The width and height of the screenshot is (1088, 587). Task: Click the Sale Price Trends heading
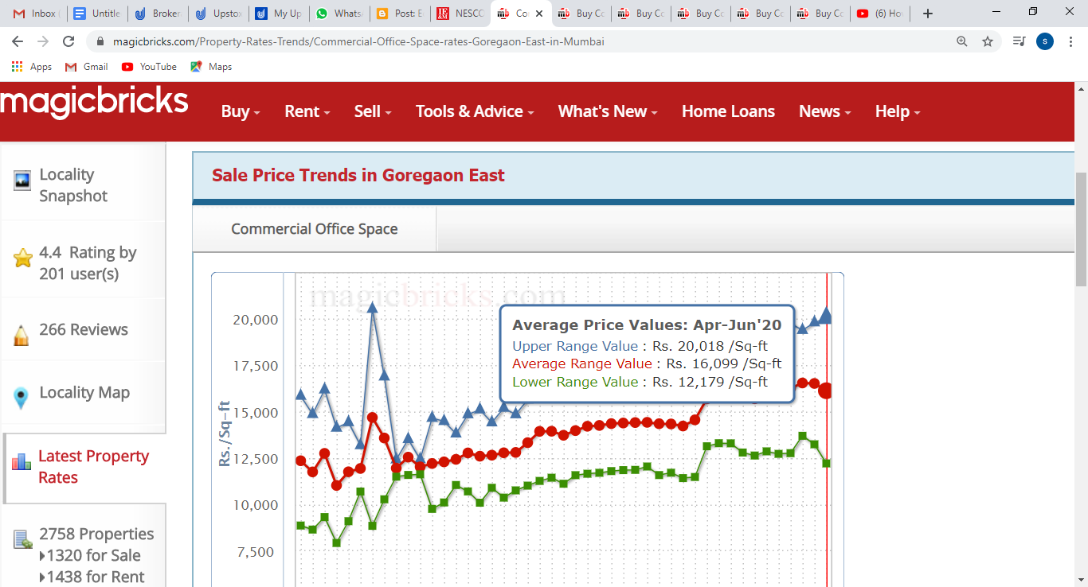(358, 175)
